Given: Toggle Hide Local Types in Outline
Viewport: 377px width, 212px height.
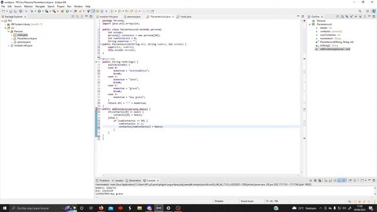Looking at the screenshot, I should point(361,16).
